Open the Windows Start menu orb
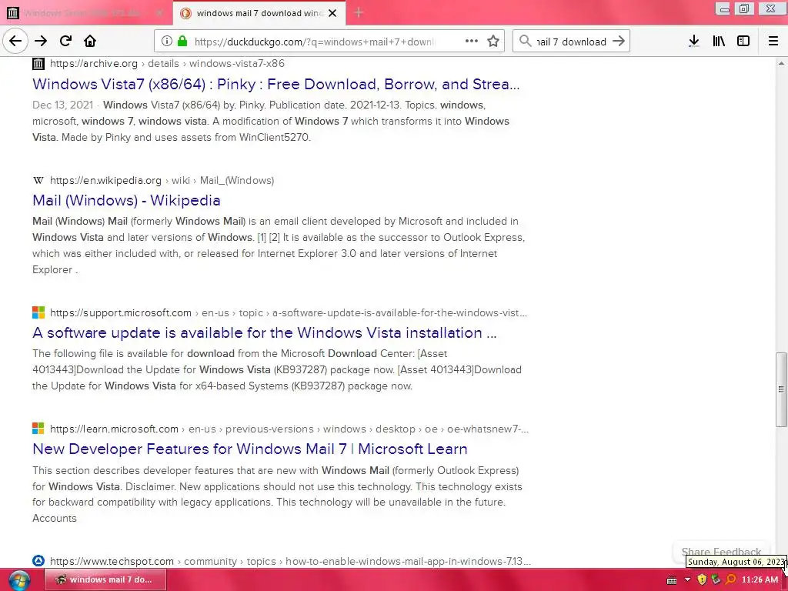 click(19, 580)
